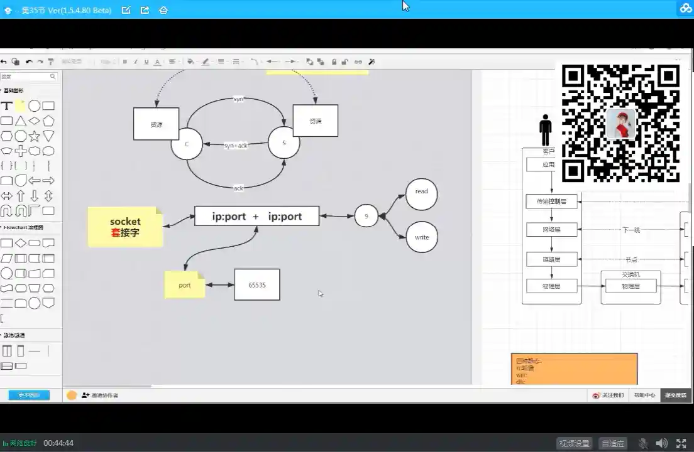Open the end arrow style dropdown
This screenshot has width=694, height=452.
pos(292,62)
